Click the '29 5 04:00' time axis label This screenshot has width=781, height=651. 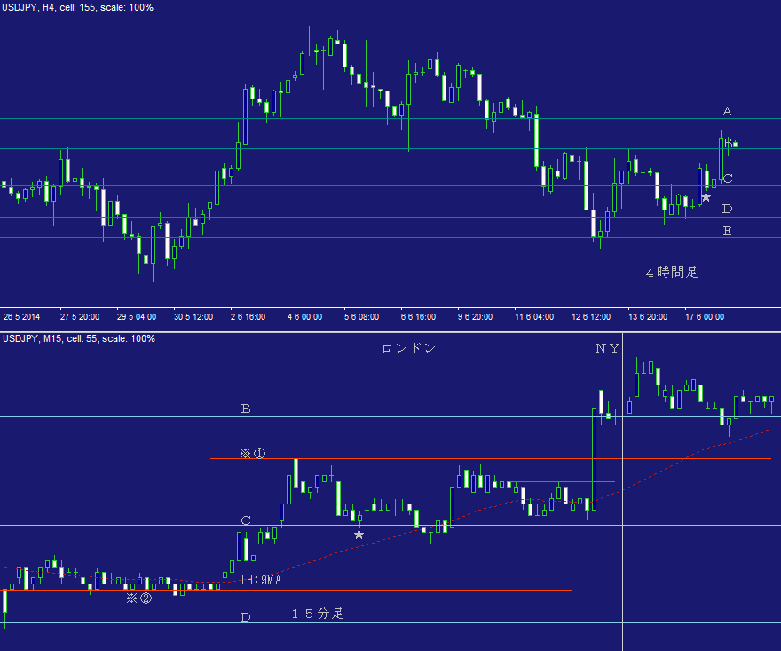pos(137,316)
